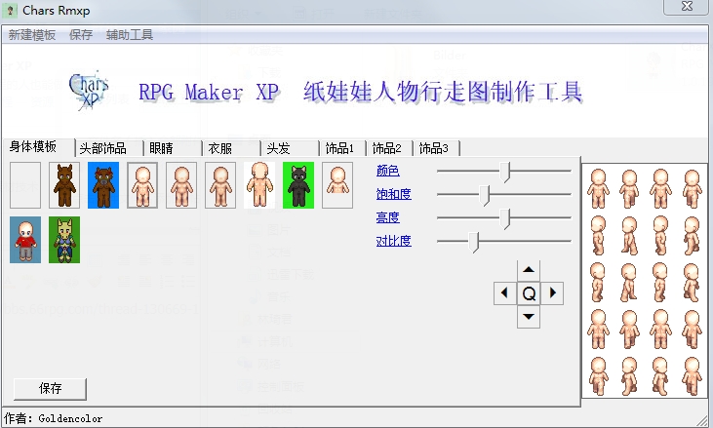Click the 对比度 link
This screenshot has height=428, width=713.
tap(394, 241)
